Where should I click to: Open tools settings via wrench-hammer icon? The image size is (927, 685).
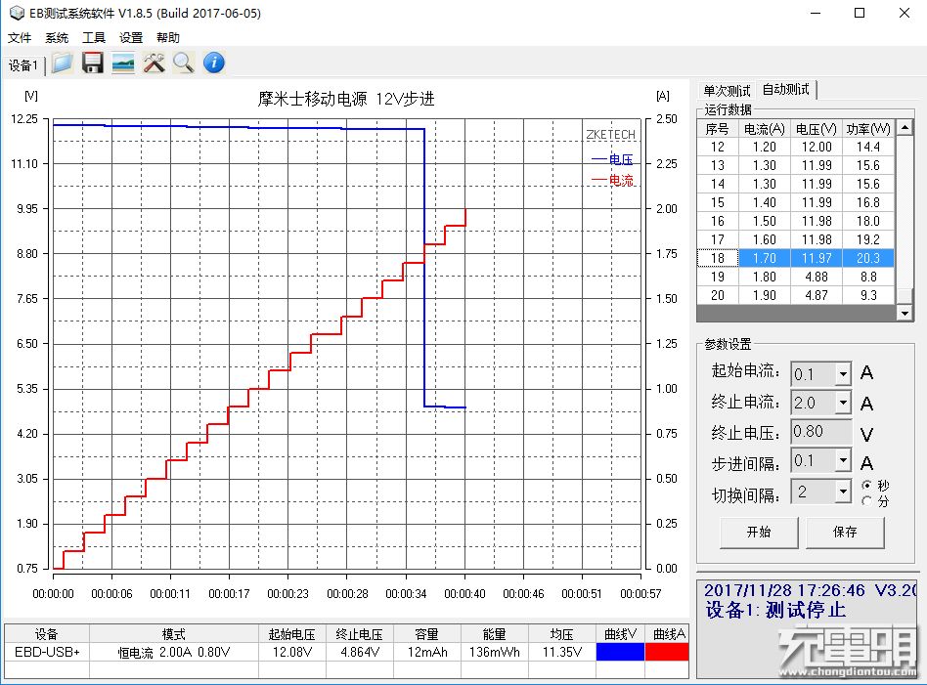154,63
